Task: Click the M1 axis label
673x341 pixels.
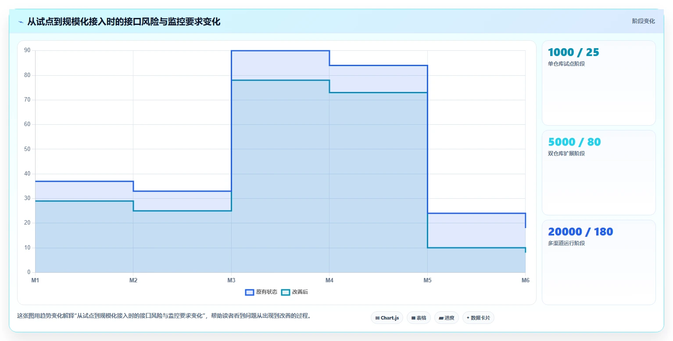Action: tap(35, 280)
